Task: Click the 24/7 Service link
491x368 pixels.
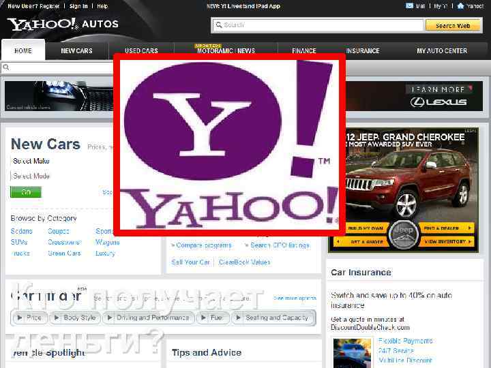Action: tap(396, 350)
